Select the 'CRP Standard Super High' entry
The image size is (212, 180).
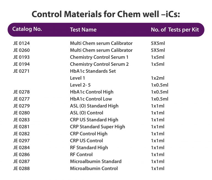[x=97, y=127]
